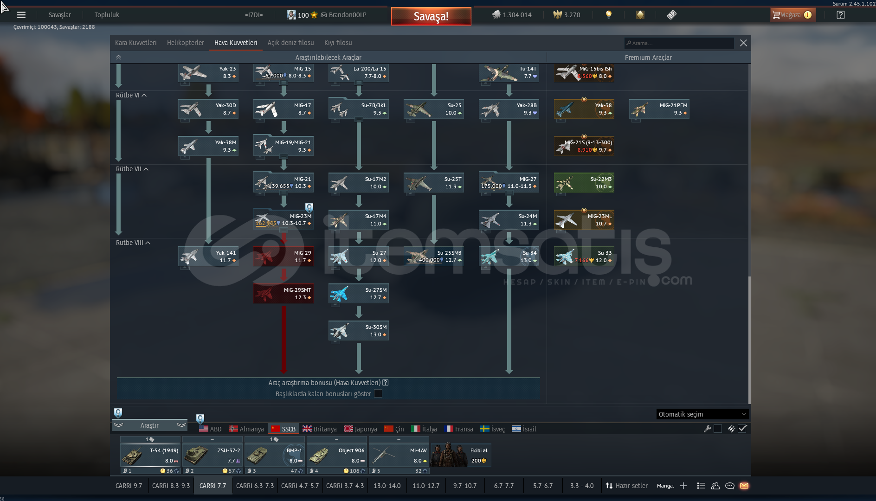
Task: Select the Su-30SM aircraft
Action: pyautogui.click(x=359, y=331)
